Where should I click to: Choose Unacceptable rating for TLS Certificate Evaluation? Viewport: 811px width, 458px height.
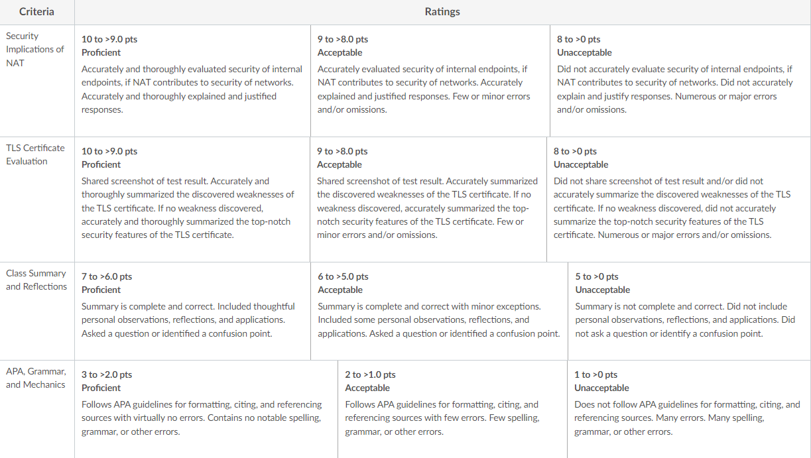coord(679,200)
